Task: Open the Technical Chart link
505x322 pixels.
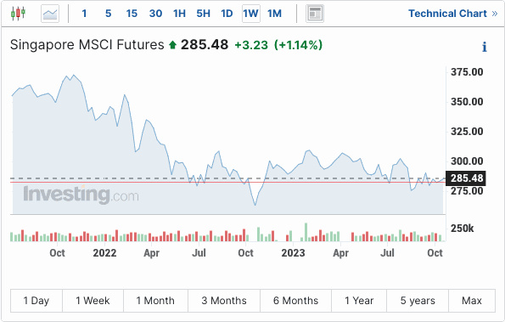Action: [453, 14]
